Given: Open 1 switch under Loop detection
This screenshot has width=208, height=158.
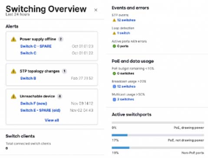Looking at the screenshot, I should point(124,33).
